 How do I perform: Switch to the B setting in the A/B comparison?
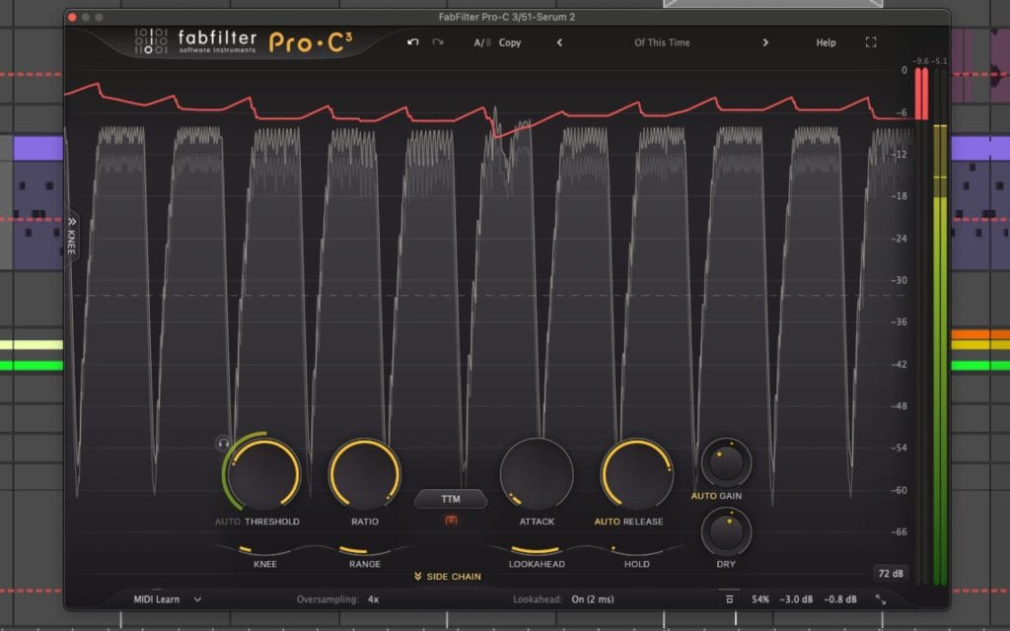[x=488, y=42]
